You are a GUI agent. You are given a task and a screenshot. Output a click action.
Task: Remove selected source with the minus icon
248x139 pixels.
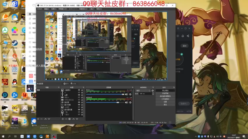click(66, 119)
